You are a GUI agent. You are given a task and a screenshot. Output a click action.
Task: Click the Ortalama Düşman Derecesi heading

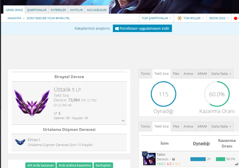[x=69, y=129]
